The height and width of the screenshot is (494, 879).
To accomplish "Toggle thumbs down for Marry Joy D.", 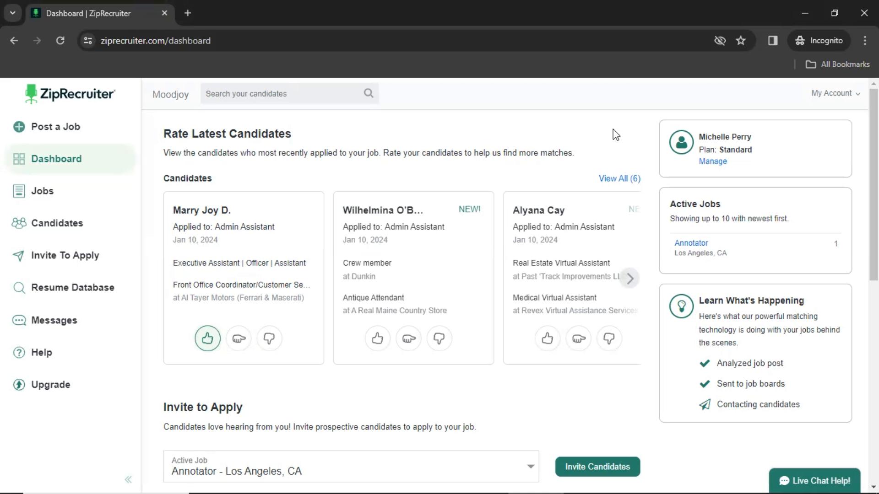I will tap(269, 338).
